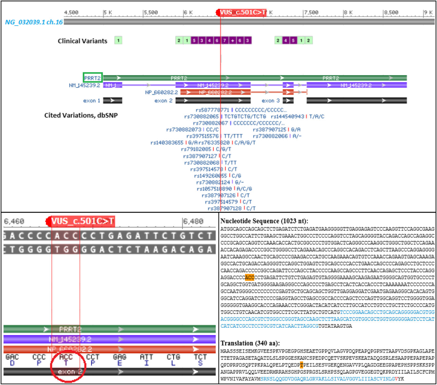
Task: Select the CTG codon for leucine L
Action: pyautogui.click(x=173, y=357)
